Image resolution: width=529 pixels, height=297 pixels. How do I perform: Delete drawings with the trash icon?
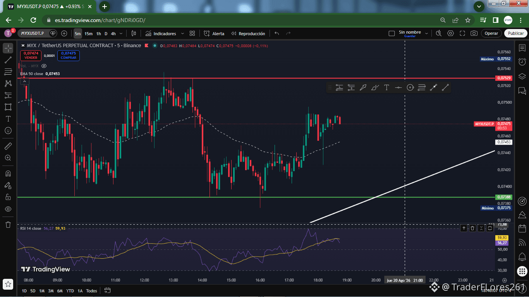pyautogui.click(x=8, y=224)
